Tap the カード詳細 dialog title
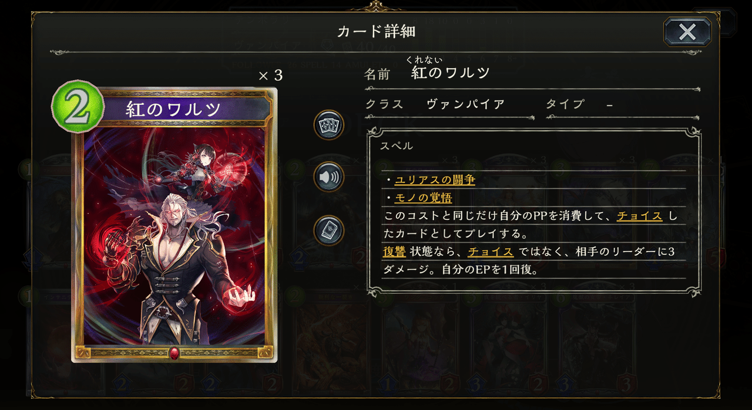This screenshot has height=410, width=752. click(376, 31)
